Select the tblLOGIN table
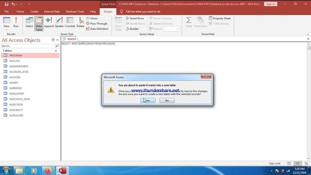The image size is (311, 175). [30, 77]
